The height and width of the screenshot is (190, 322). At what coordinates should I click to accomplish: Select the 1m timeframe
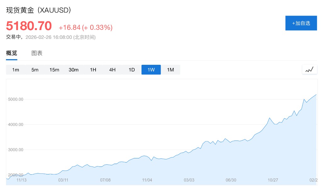[16, 70]
